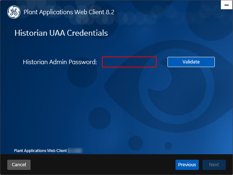Image resolution: width=233 pixels, height=175 pixels.
Task: Click the disabled Next button
Action: tap(214, 164)
